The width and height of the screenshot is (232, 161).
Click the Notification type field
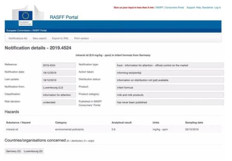click(170, 65)
